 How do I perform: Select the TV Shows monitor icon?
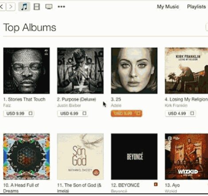coord(49,7)
